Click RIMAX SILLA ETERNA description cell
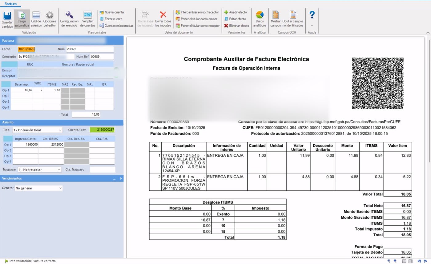Image resolution: width=431 pixels, height=264 pixels. pos(184,163)
